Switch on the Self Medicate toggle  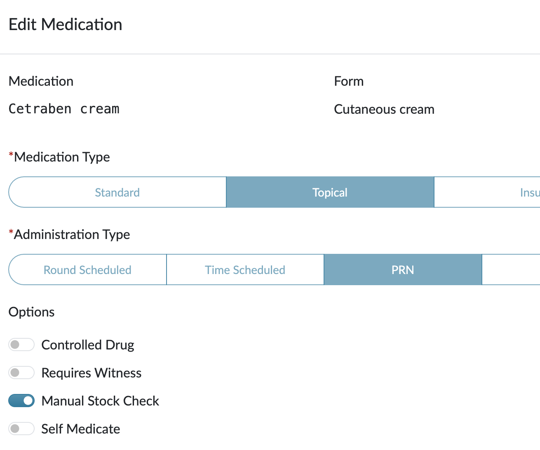coord(21,429)
